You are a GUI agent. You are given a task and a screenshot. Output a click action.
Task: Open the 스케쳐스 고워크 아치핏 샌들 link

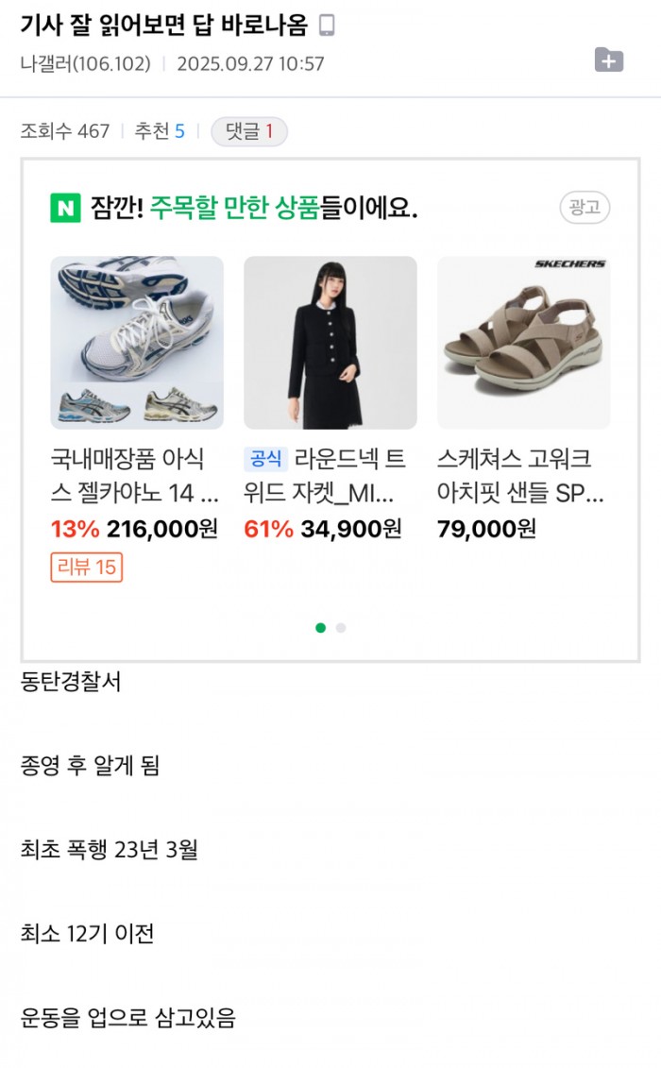click(520, 476)
